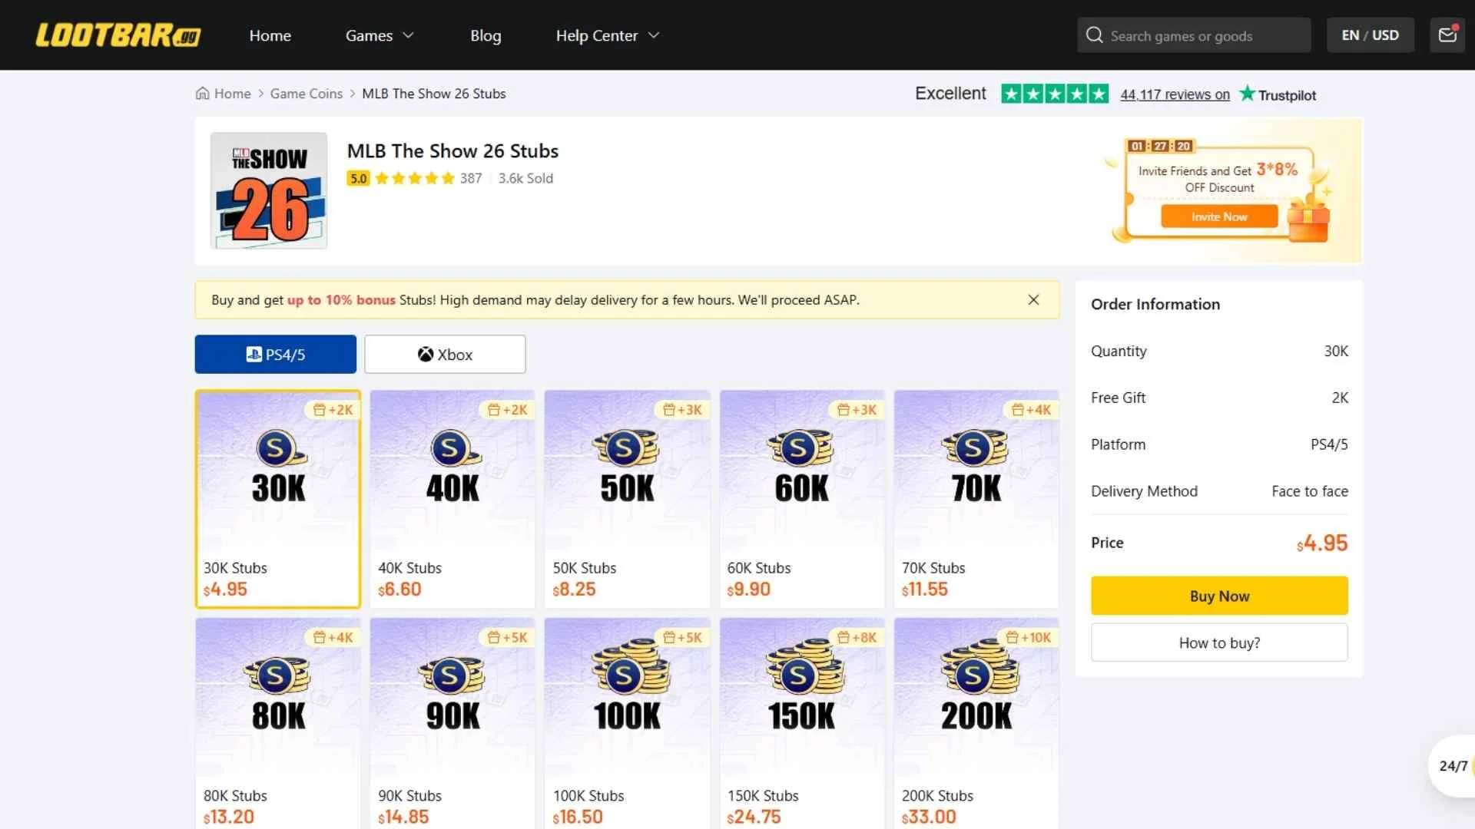The width and height of the screenshot is (1475, 829).
Task: Click the Invite Now button
Action: point(1219,216)
